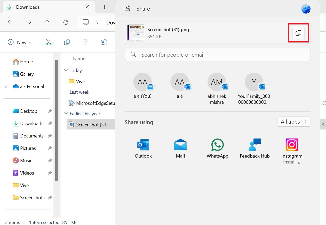This screenshot has height=225, width=326.
Task: Copy Screenshot (31).png file in Share panel
Action: (298, 33)
